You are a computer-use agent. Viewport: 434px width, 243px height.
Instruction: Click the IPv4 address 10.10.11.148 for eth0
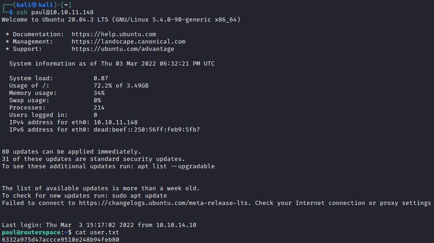pyautogui.click(x=116, y=122)
